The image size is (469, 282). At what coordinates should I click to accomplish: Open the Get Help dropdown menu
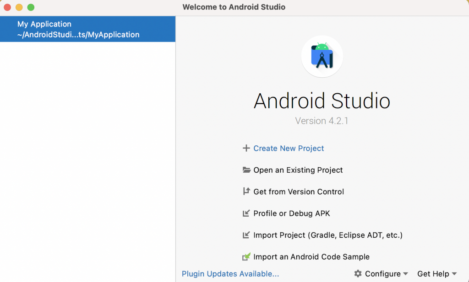pyautogui.click(x=434, y=273)
